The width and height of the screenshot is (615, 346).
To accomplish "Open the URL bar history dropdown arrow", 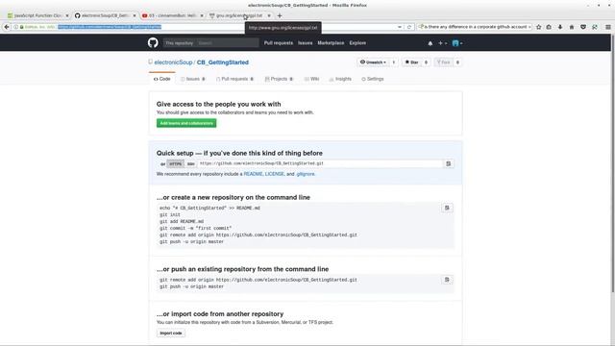I will click(x=400, y=27).
